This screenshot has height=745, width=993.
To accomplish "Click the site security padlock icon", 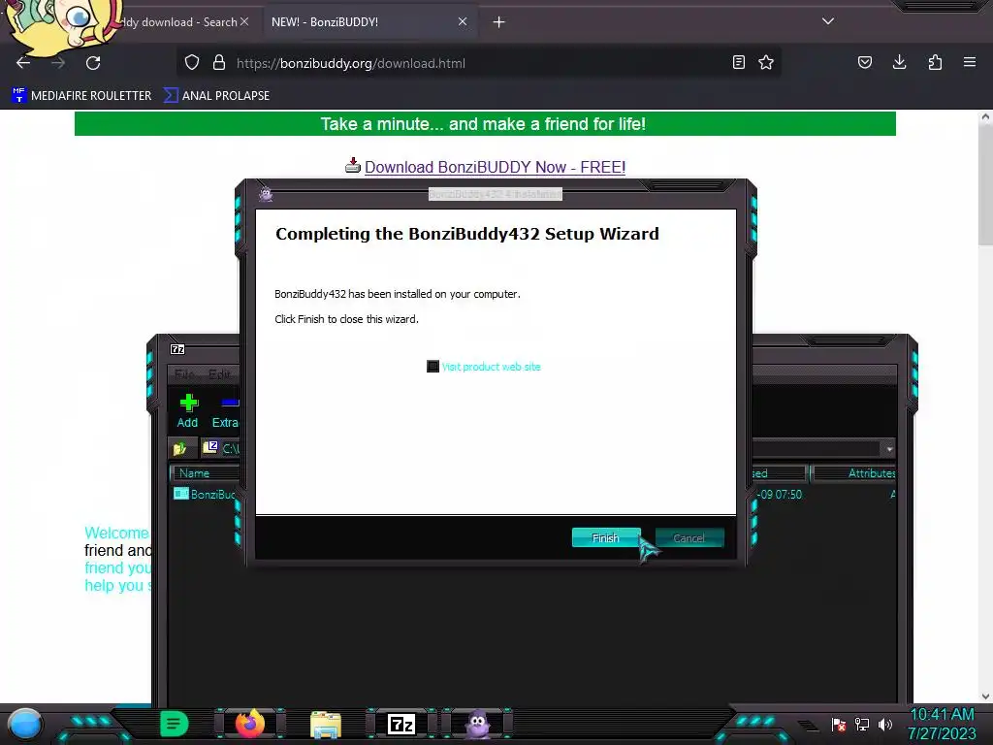I will pos(219,63).
